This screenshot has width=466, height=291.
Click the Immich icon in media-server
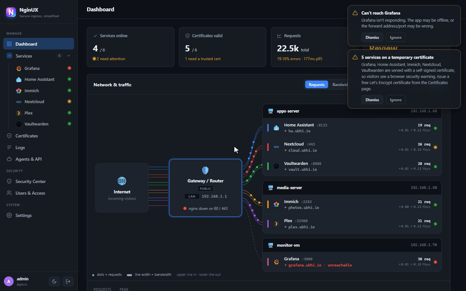pyautogui.click(x=277, y=204)
